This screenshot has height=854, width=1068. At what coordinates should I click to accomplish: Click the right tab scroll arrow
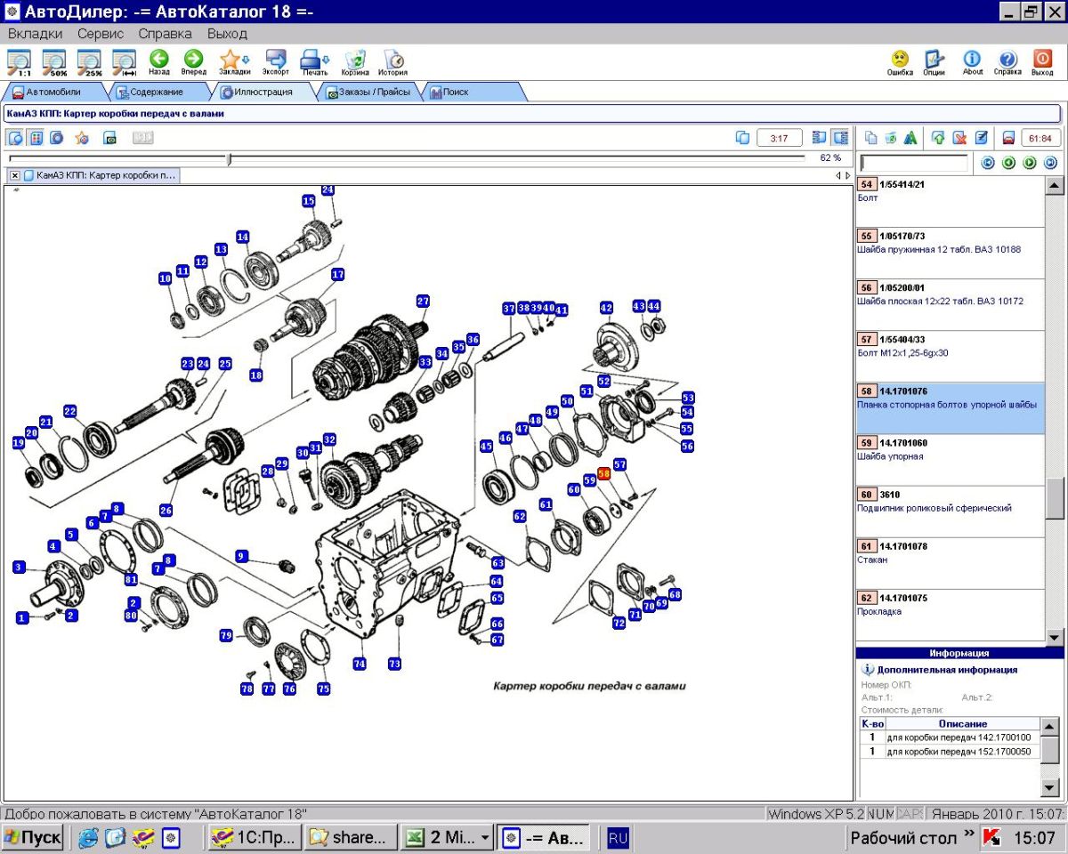(x=846, y=176)
